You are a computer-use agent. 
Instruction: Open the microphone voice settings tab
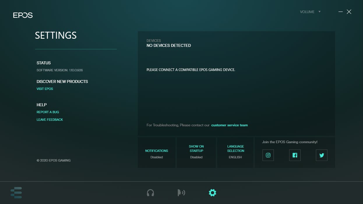(x=181, y=193)
